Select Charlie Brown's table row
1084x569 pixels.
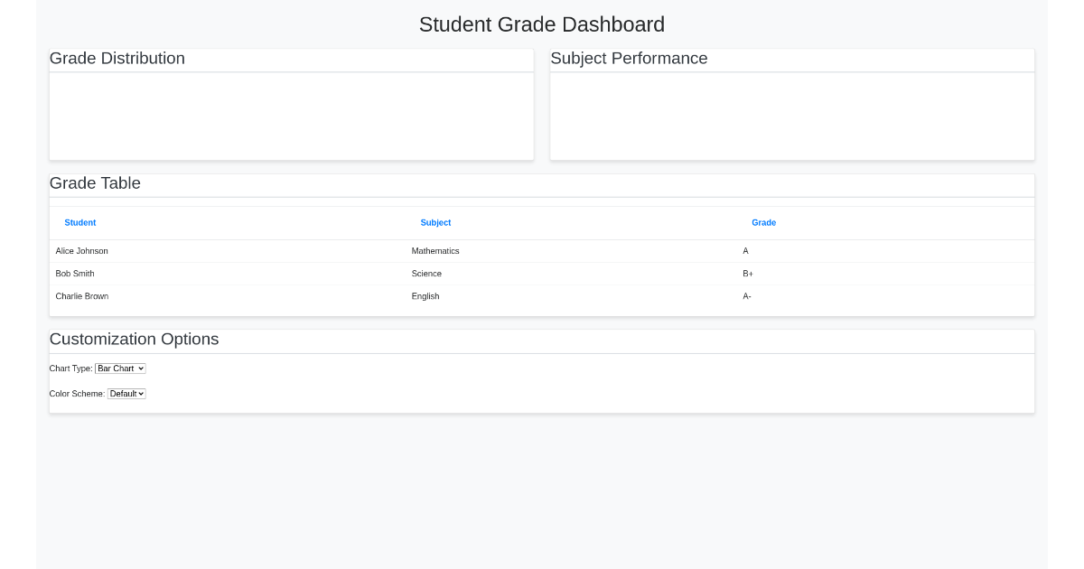pos(81,296)
